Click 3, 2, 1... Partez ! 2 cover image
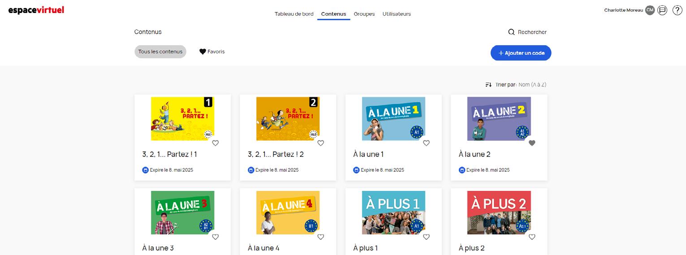This screenshot has width=686, height=255. 288,119
